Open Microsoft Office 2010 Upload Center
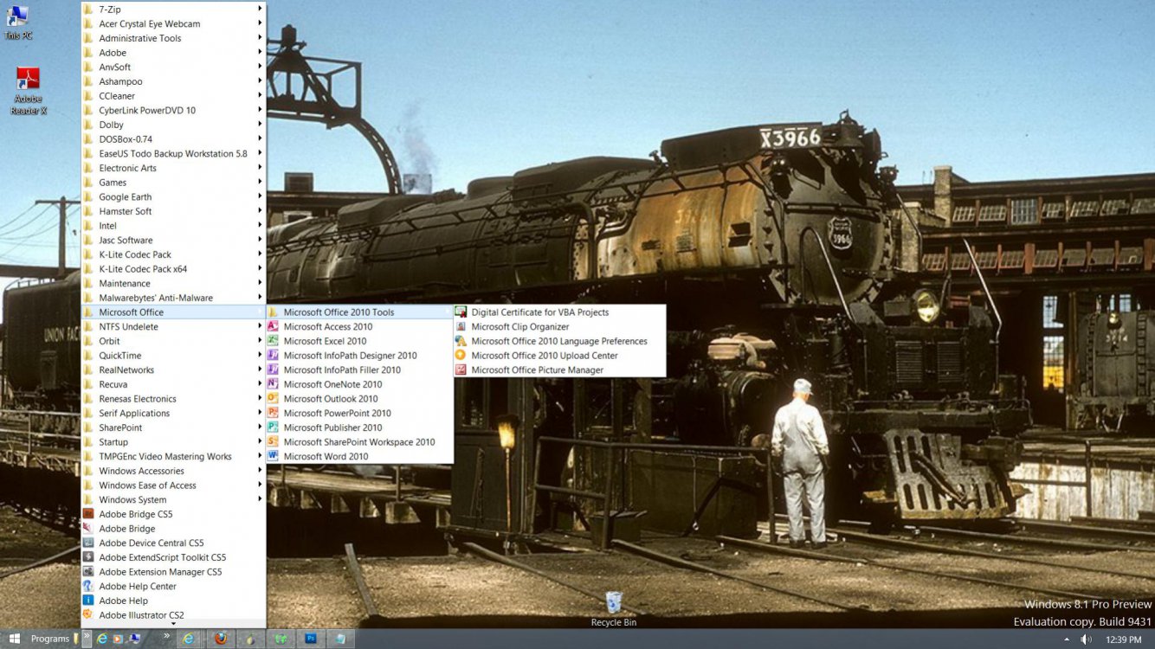This screenshot has width=1155, height=649. point(560,356)
